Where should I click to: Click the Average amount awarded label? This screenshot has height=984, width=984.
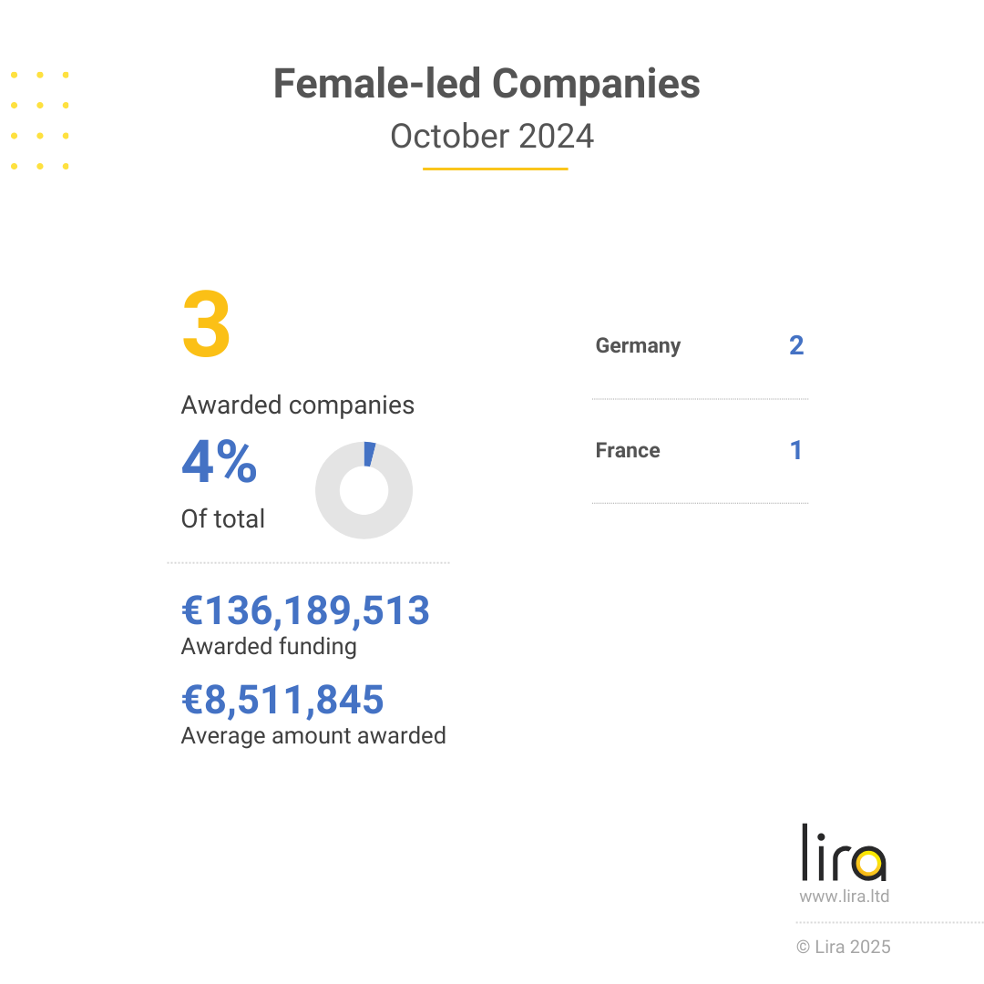313,735
